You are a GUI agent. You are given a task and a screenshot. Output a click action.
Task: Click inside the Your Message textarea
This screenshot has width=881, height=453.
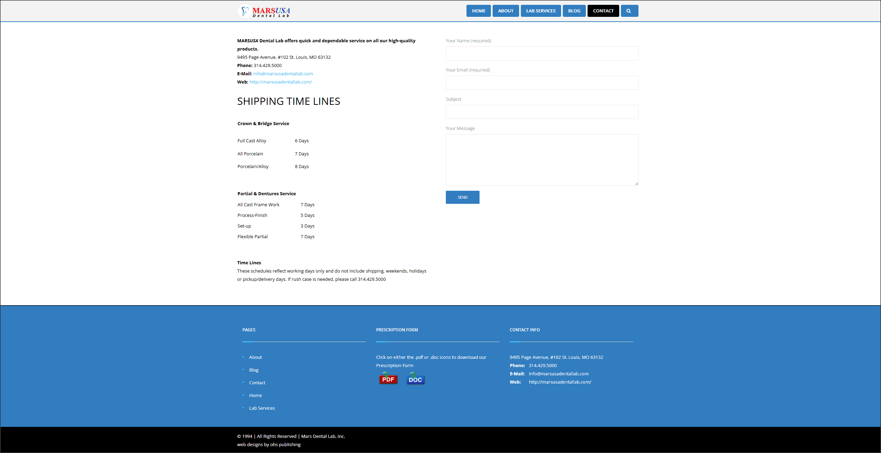click(x=542, y=160)
